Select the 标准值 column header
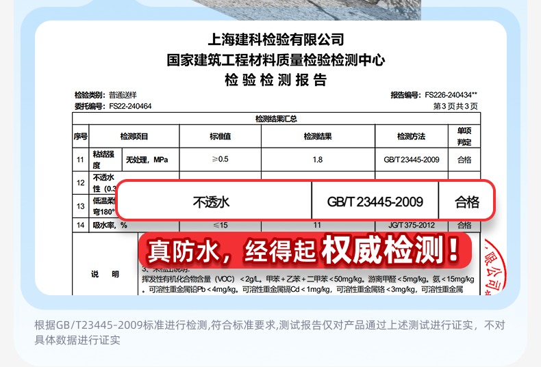The image size is (541, 367). [x=220, y=136]
